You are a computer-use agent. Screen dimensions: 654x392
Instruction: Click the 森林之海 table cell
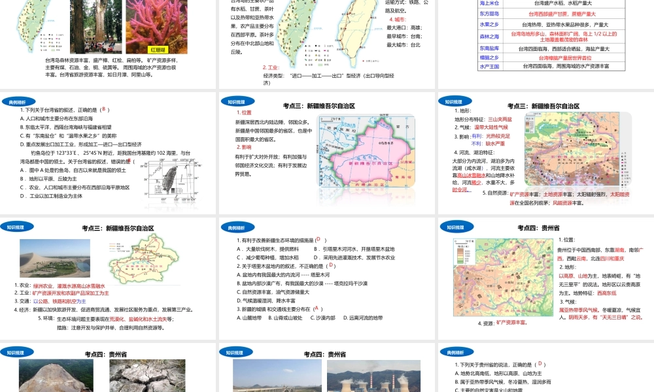pyautogui.click(x=489, y=37)
